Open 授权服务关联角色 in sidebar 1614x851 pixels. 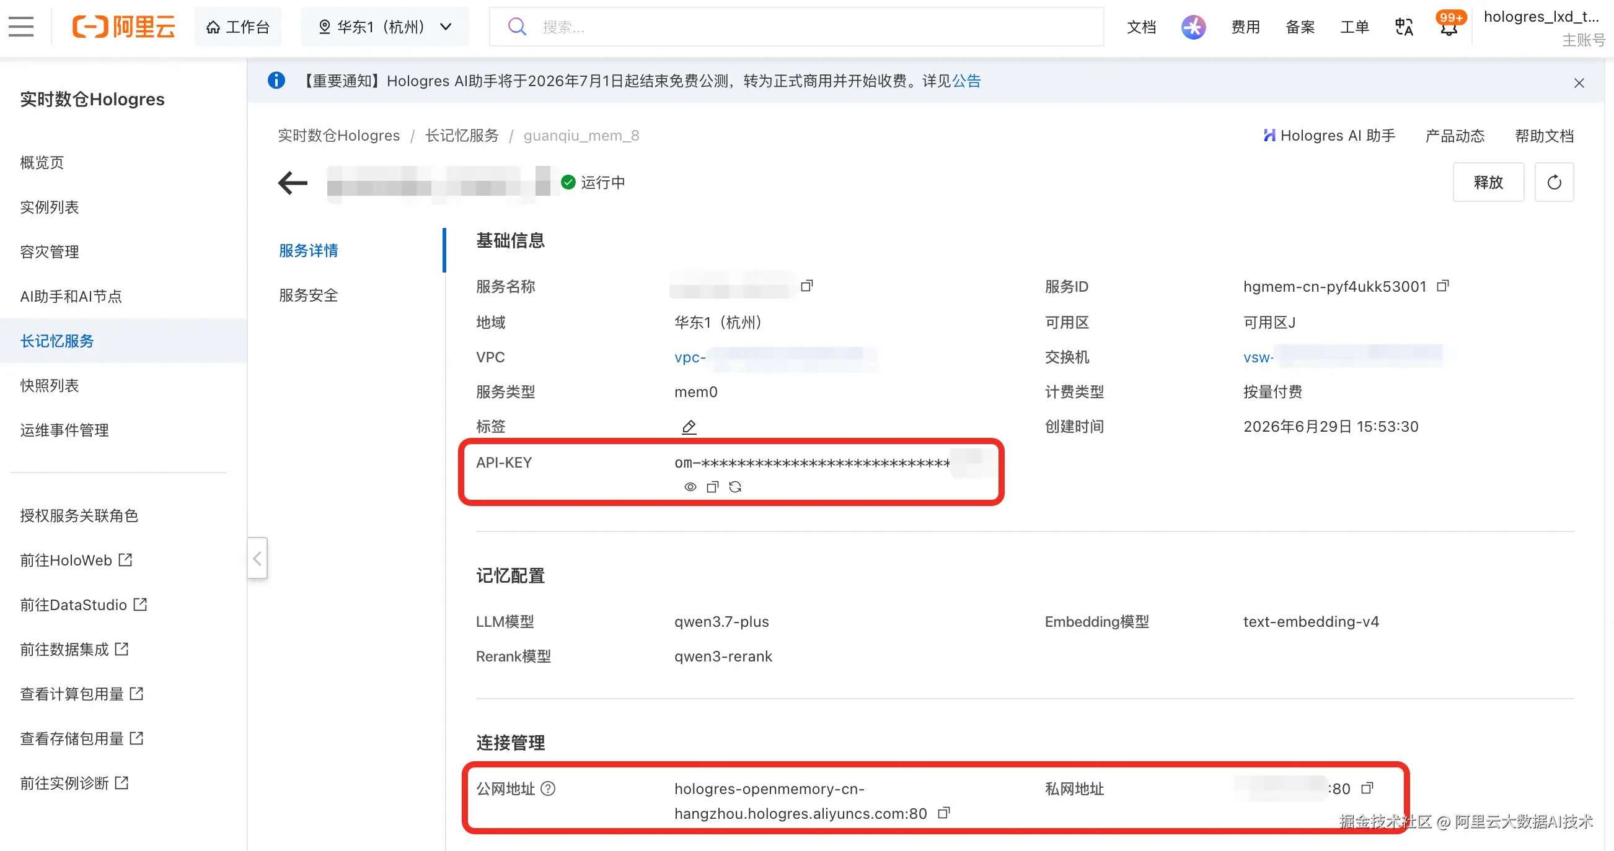pos(79,515)
